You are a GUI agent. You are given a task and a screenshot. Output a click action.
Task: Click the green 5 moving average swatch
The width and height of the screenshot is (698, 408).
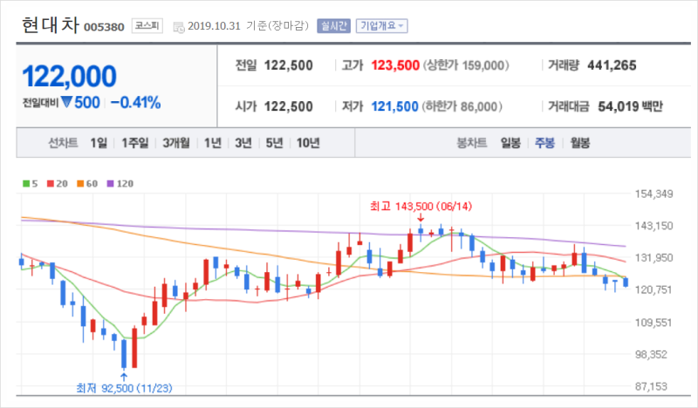point(26,184)
